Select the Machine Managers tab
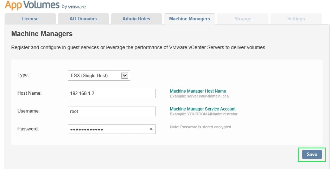 coord(190,19)
